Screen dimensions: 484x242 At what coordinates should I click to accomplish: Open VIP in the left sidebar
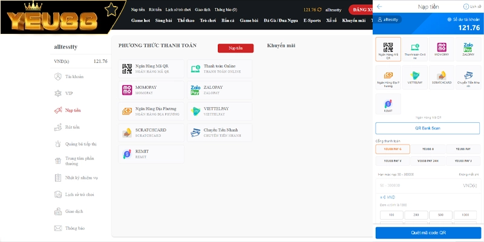[64, 93]
